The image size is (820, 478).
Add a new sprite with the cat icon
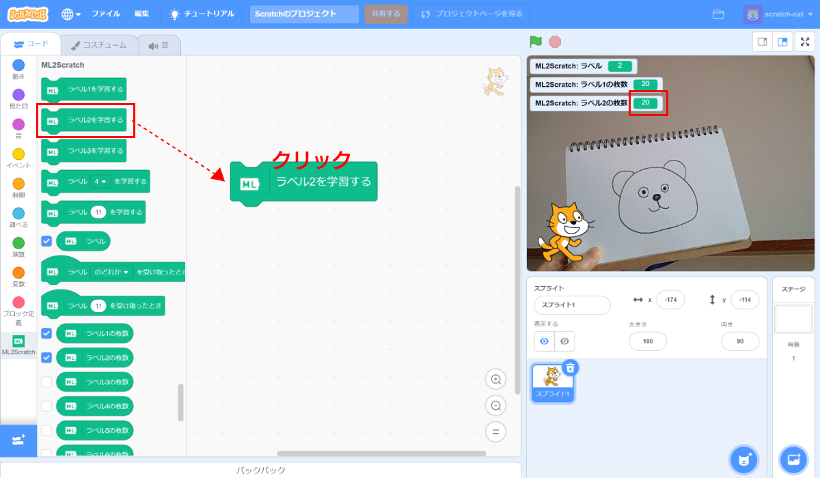coord(743,460)
